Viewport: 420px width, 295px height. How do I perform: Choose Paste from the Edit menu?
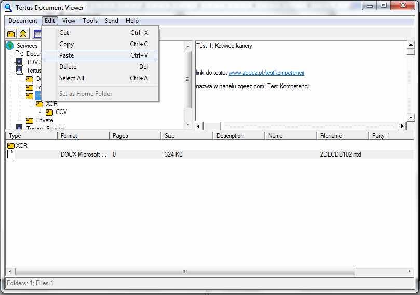[100, 55]
